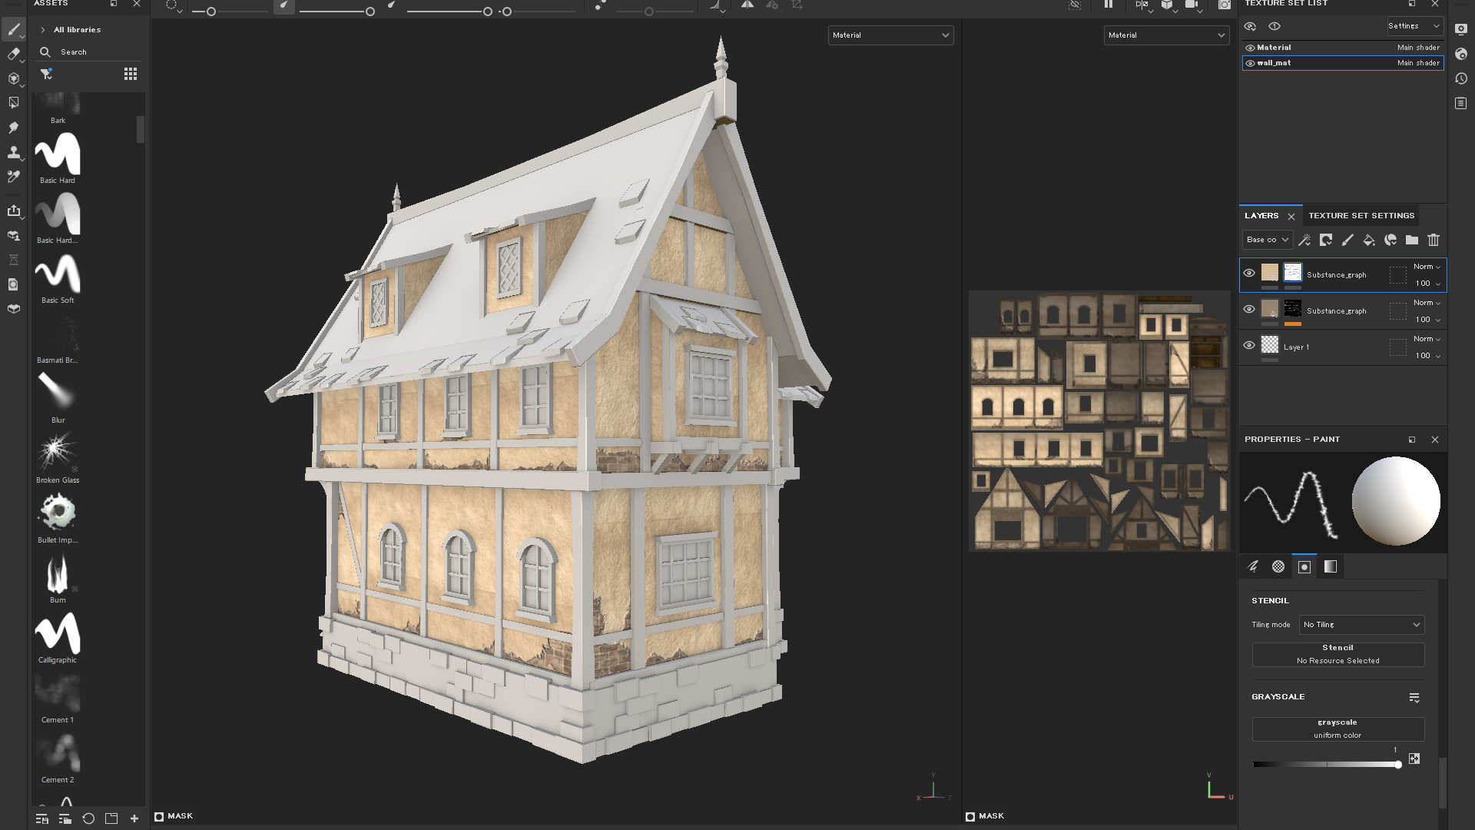This screenshot has height=830, width=1475.
Task: Click the resource updater page icon
Action: click(x=13, y=284)
